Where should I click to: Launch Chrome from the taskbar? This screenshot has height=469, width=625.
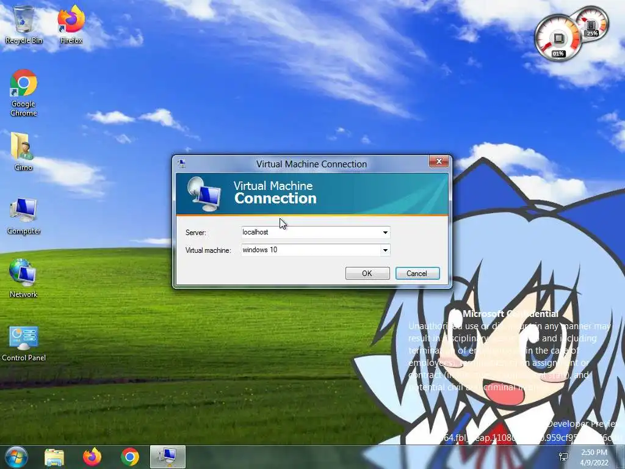pos(129,457)
